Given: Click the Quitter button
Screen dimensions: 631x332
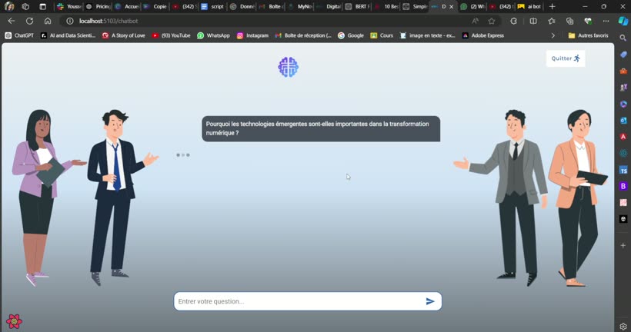Looking at the screenshot, I should click(566, 58).
